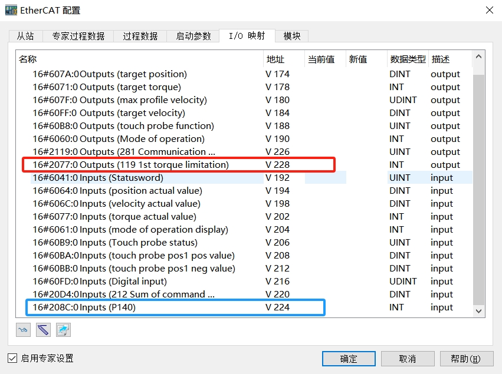Screen dimensions: 502x374
Task: Open the 过程数据 tab
Action: pyautogui.click(x=140, y=36)
